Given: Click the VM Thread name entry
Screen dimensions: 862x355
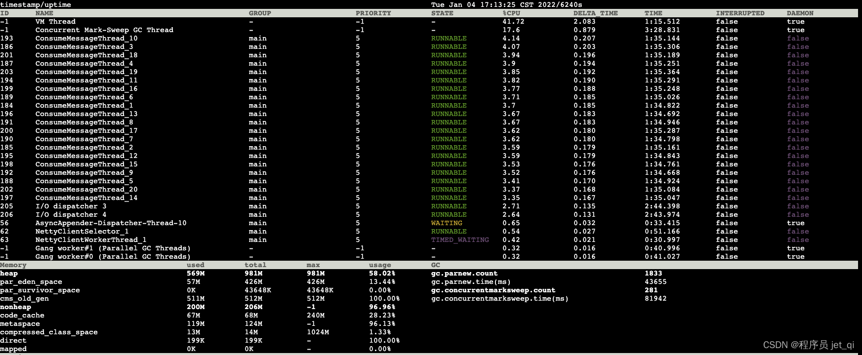Looking at the screenshot, I should 55,22.
